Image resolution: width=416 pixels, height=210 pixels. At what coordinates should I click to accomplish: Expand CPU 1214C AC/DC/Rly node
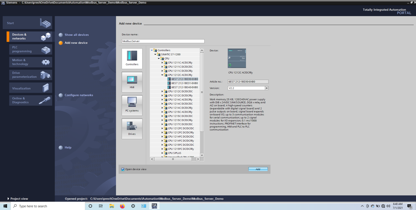click(162, 99)
